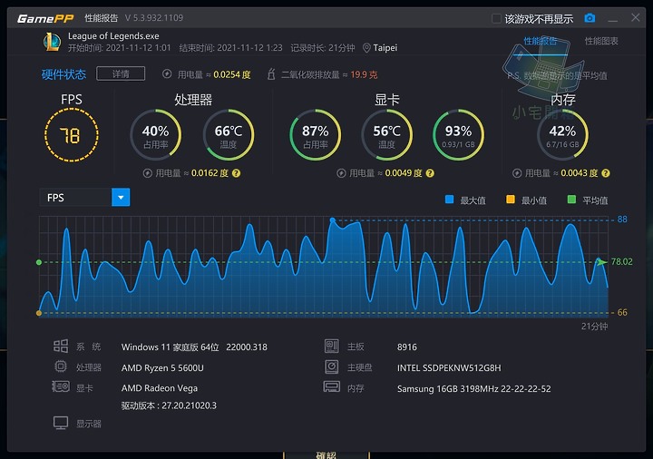Viewport: 653px width, 459px height.
Task: Click the INTEL SSDPEKNW512G8H disk text
Action: (449, 367)
